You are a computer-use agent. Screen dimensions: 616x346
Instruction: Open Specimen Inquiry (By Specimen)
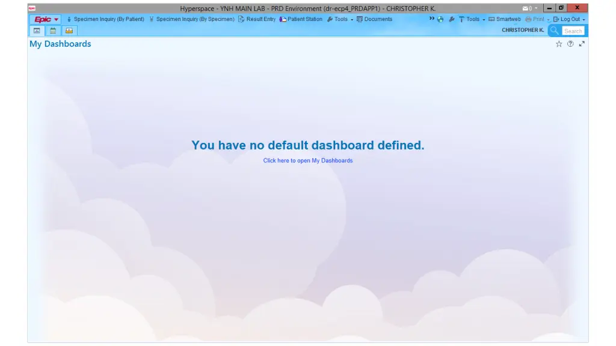pyautogui.click(x=192, y=19)
